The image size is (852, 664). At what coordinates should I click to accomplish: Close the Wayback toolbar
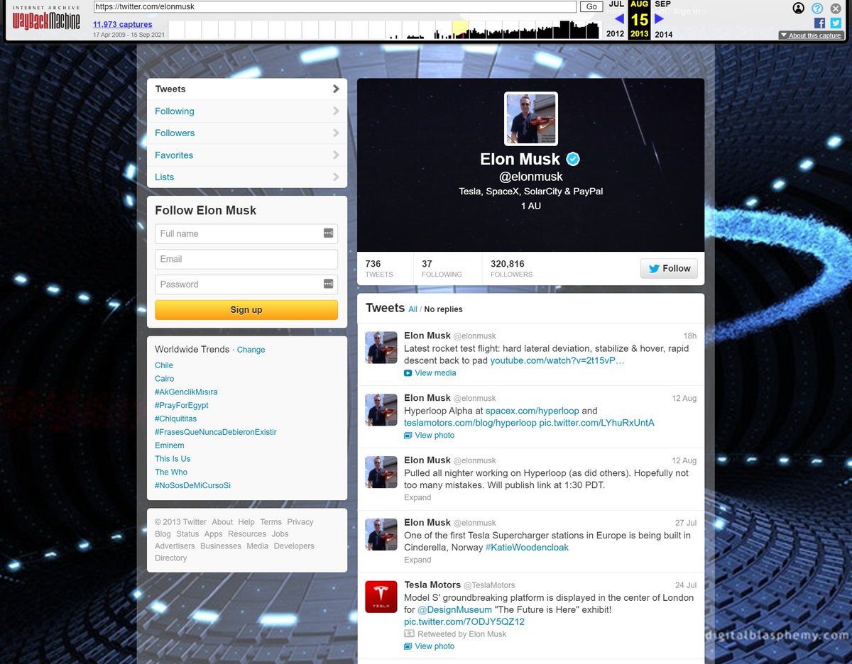point(836,9)
